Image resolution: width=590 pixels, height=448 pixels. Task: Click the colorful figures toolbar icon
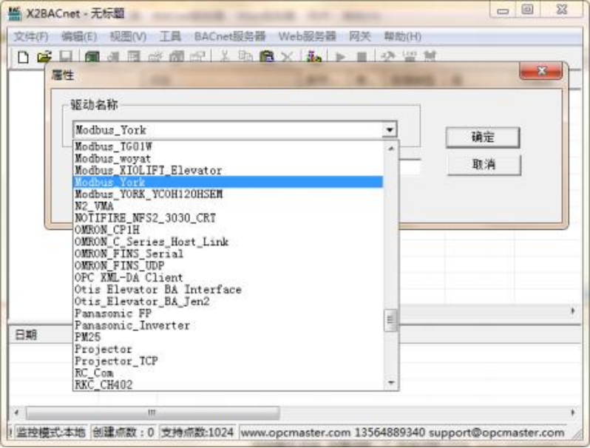click(313, 57)
